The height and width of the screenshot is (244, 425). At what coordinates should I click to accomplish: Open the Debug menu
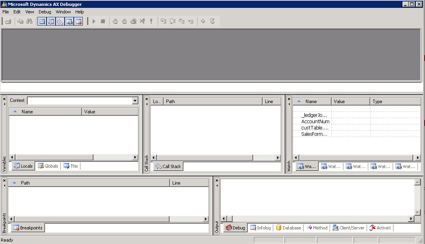pos(45,12)
